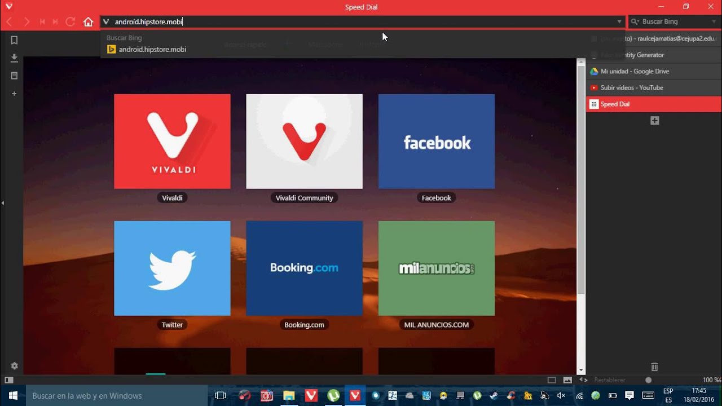Open the Bookmarks panel
Viewport: 722px width, 406px height.
14,40
